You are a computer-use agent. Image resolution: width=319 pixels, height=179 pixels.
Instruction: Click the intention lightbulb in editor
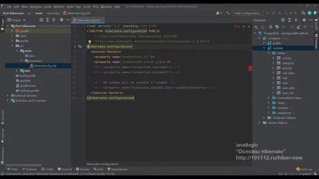(90, 42)
